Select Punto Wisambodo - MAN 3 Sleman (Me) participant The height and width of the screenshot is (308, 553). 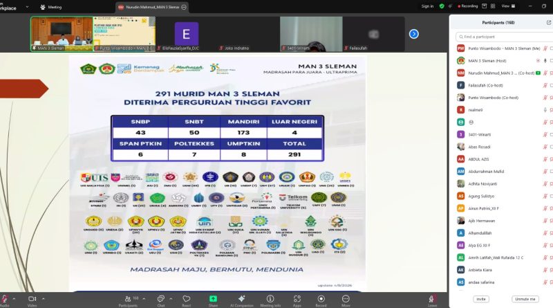point(505,48)
